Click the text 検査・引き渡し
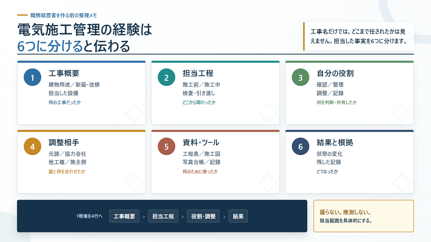The width and height of the screenshot is (431, 242). click(199, 93)
